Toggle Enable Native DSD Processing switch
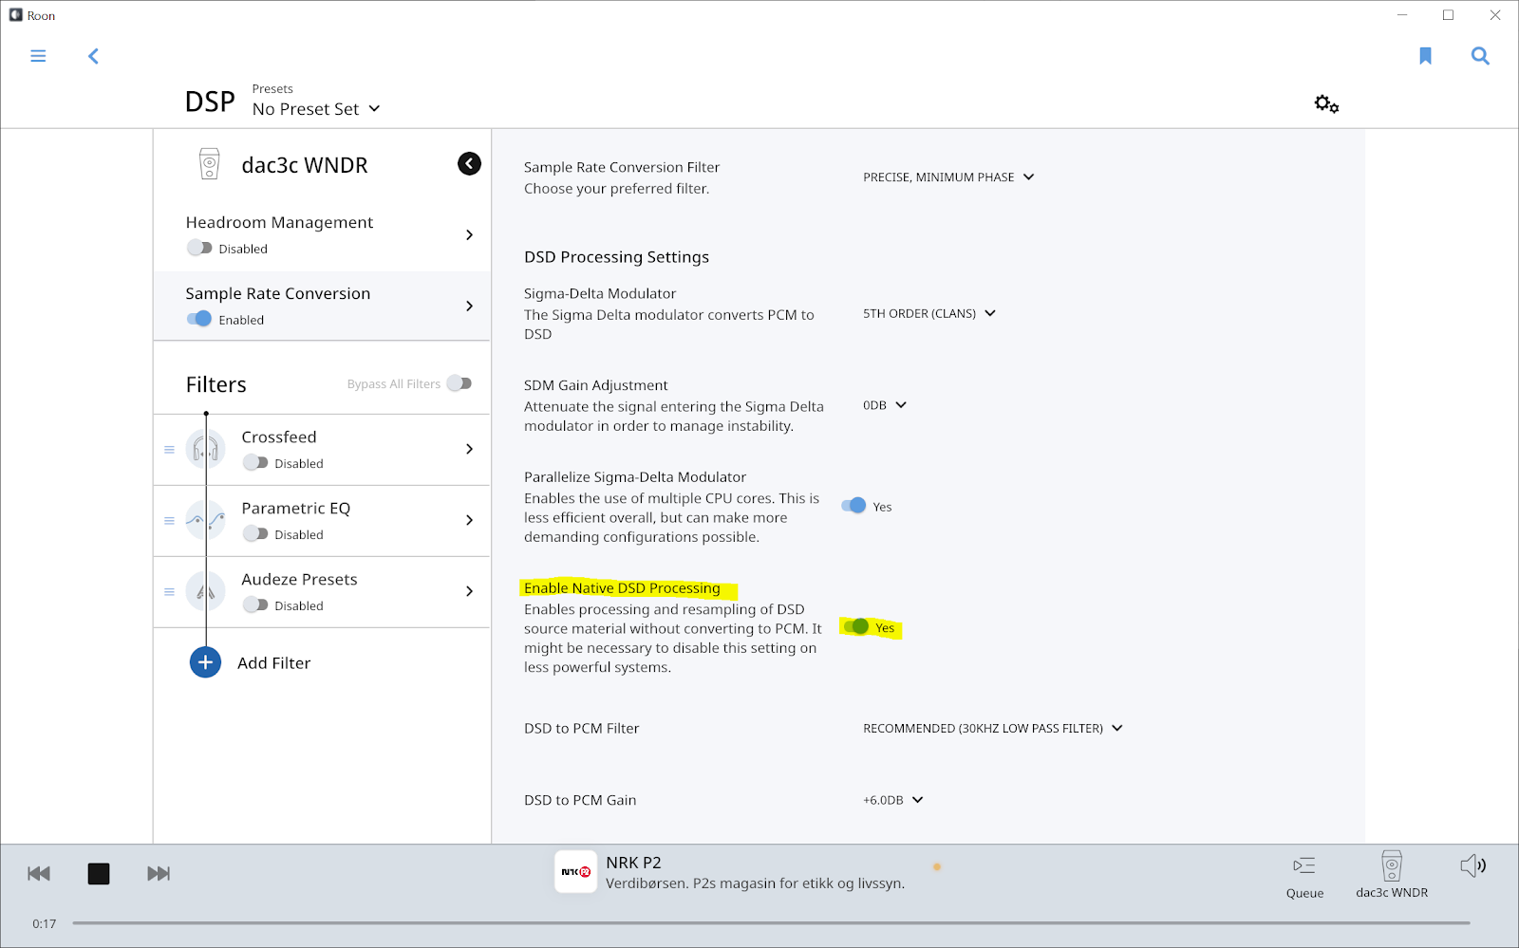This screenshot has width=1519, height=948. coord(855,626)
